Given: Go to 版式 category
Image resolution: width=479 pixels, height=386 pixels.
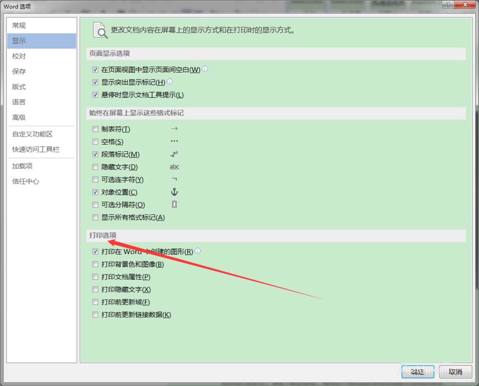Looking at the screenshot, I should coord(42,87).
